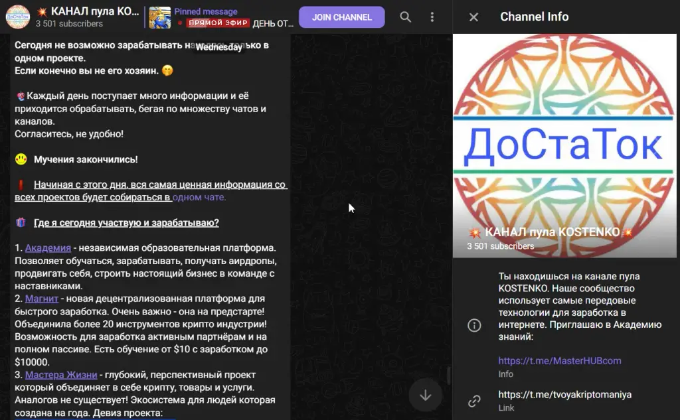Screen dimensions: 680x420
Task: Click the chain link icon
Action: click(474, 401)
